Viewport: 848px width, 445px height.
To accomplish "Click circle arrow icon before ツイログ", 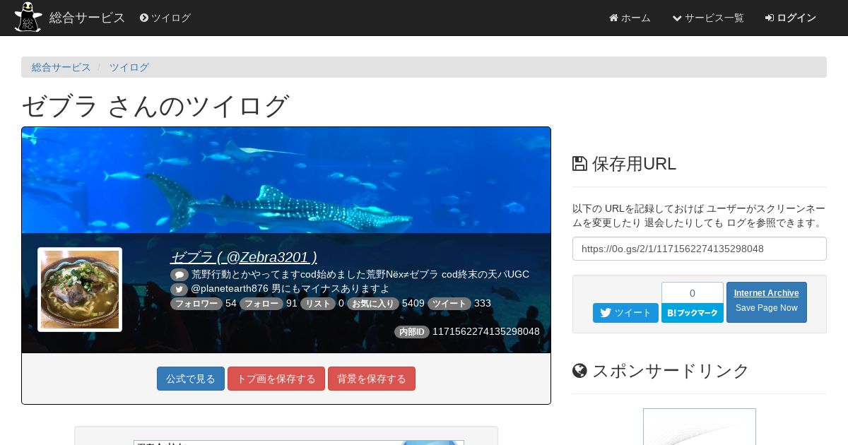I will click(x=144, y=18).
